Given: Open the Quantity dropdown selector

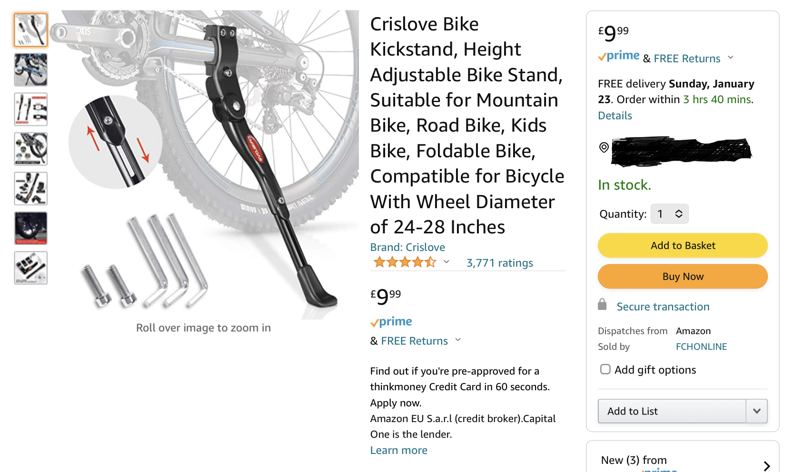Looking at the screenshot, I should 669,214.
